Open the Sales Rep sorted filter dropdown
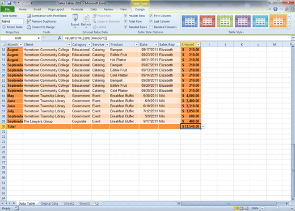 [178, 45]
